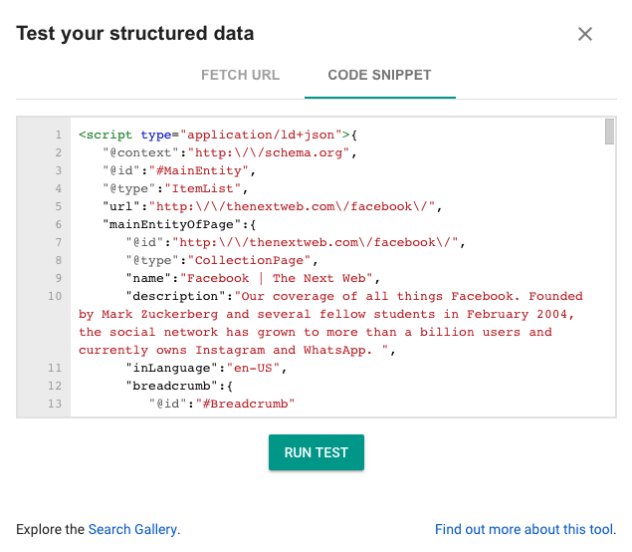Click the code editor's vertical scrollbar thumb
Image resolution: width=632 pixels, height=552 pixels.
tap(609, 132)
